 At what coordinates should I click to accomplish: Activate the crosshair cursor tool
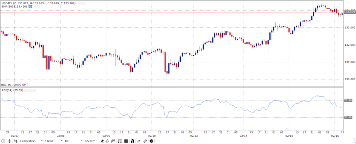[9, 141]
